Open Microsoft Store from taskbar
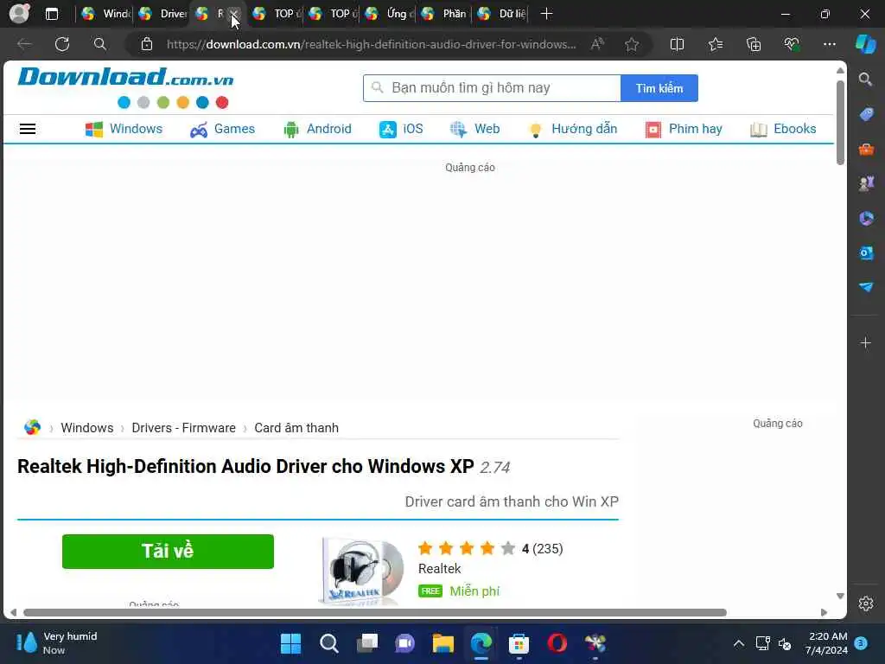Viewport: 885px width, 664px height. click(519, 643)
